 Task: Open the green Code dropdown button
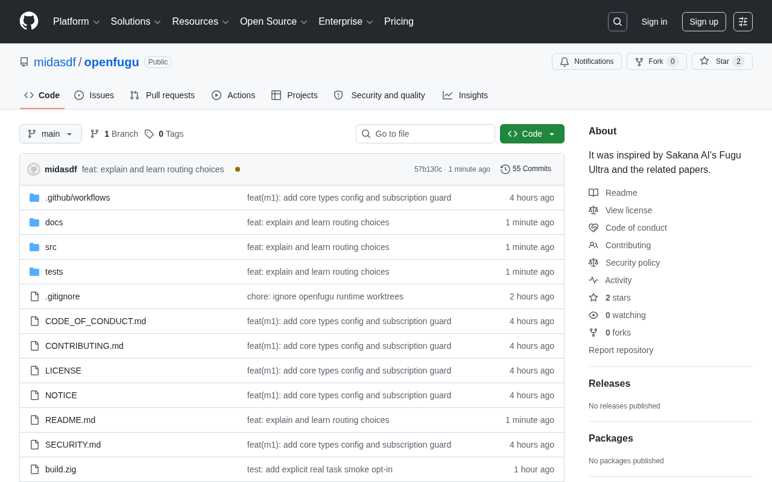coord(532,134)
